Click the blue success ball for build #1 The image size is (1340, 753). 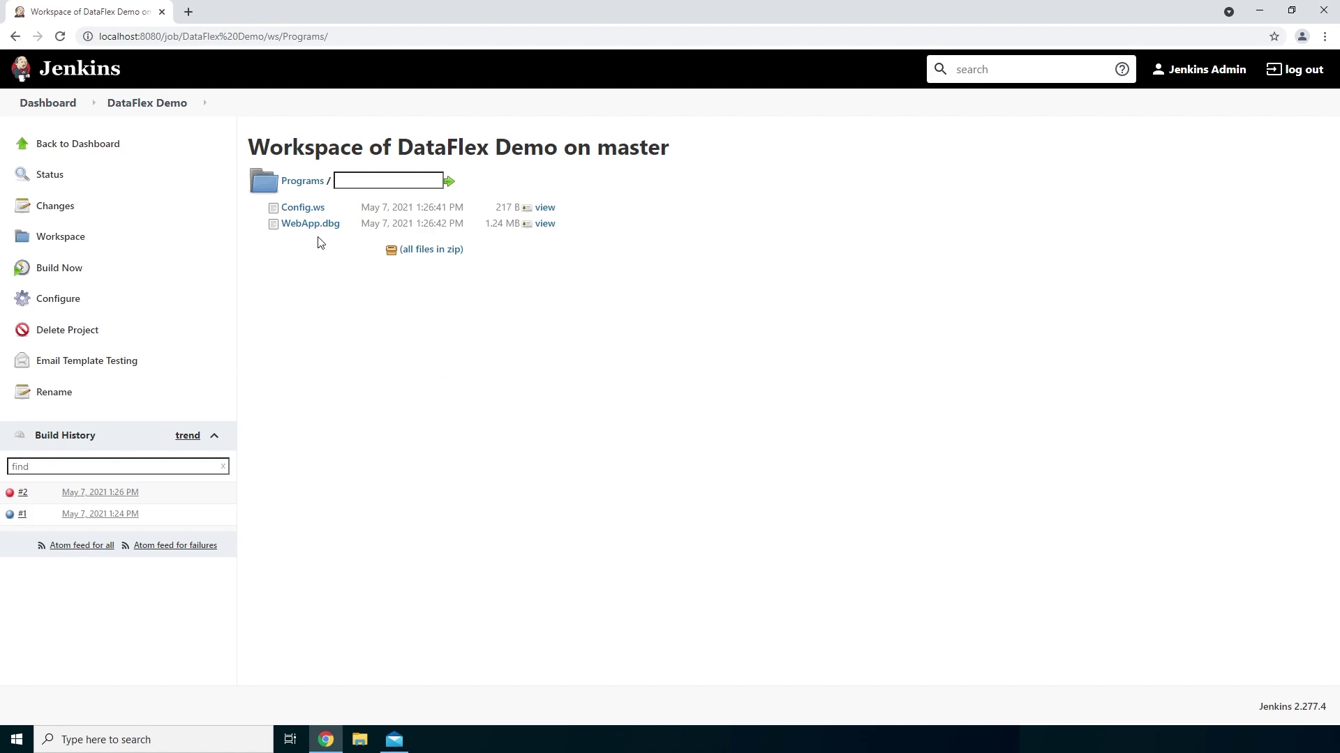click(x=10, y=515)
